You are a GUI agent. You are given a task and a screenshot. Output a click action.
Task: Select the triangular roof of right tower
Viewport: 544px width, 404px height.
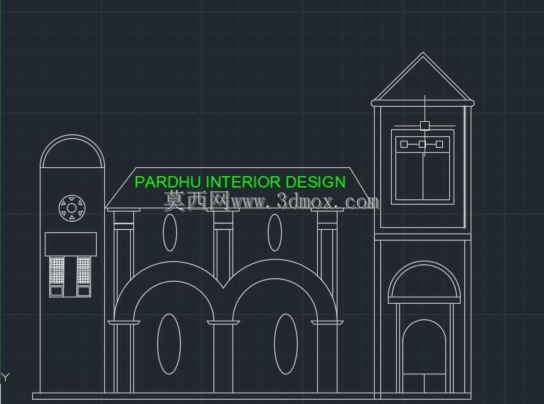[x=423, y=77]
